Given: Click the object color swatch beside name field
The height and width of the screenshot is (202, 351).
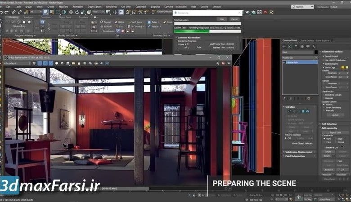Looking at the screenshot, I should coord(316,52).
